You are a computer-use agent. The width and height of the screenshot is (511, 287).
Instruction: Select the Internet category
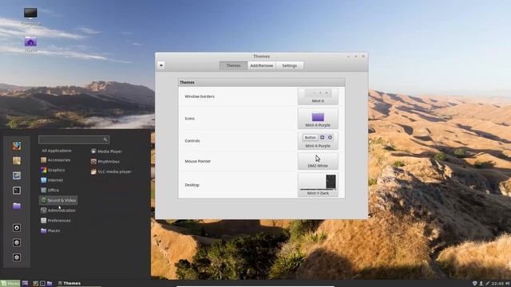point(58,180)
